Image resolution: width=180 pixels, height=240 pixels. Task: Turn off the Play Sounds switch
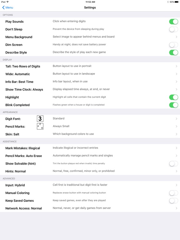click(173, 22)
